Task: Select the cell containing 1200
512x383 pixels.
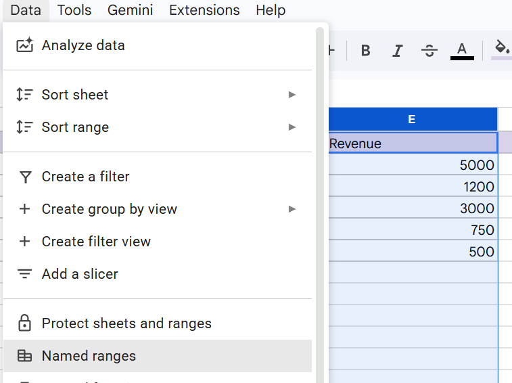Action: 413,187
